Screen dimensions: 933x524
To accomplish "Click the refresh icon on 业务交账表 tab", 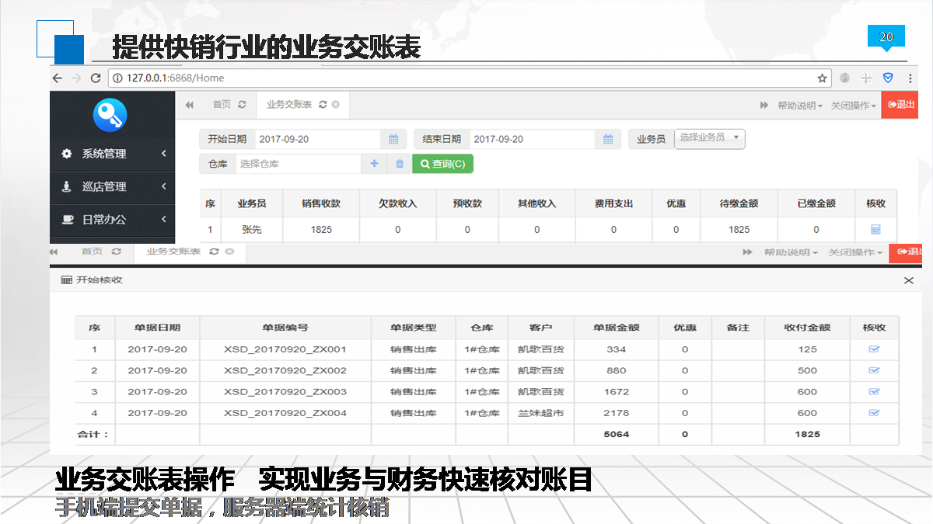I will click(x=323, y=105).
